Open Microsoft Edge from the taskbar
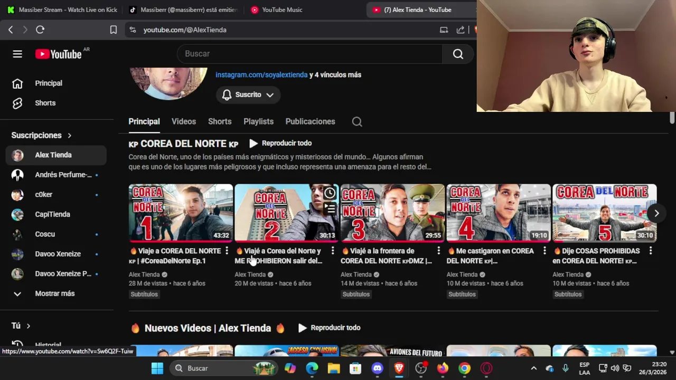 tap(312, 368)
